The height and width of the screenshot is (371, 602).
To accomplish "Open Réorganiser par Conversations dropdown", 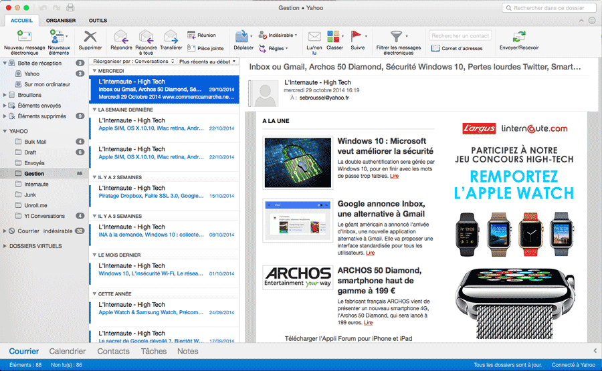I will 134,61.
